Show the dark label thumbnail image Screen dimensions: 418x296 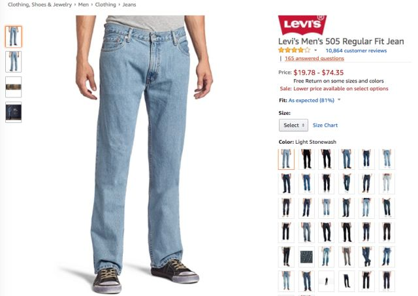(13, 112)
